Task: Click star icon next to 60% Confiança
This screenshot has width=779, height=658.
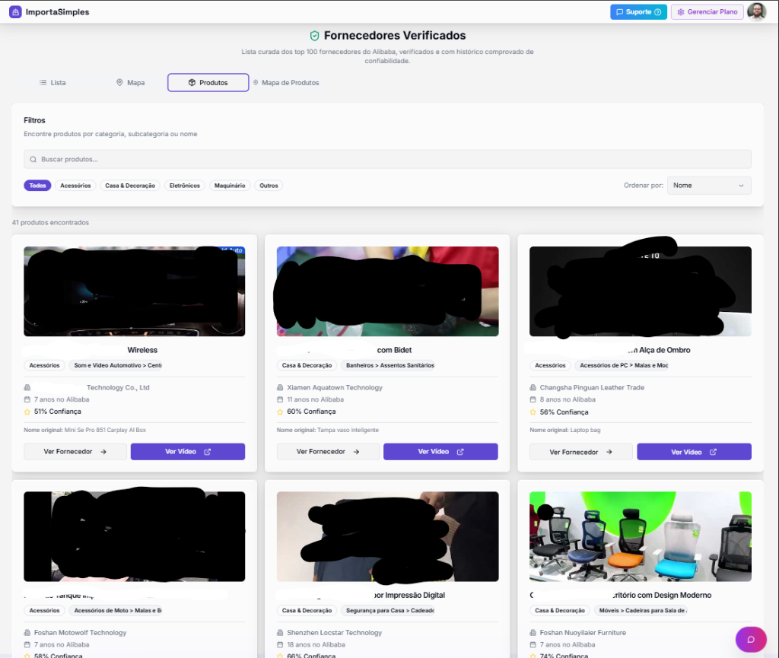Action: tap(280, 412)
